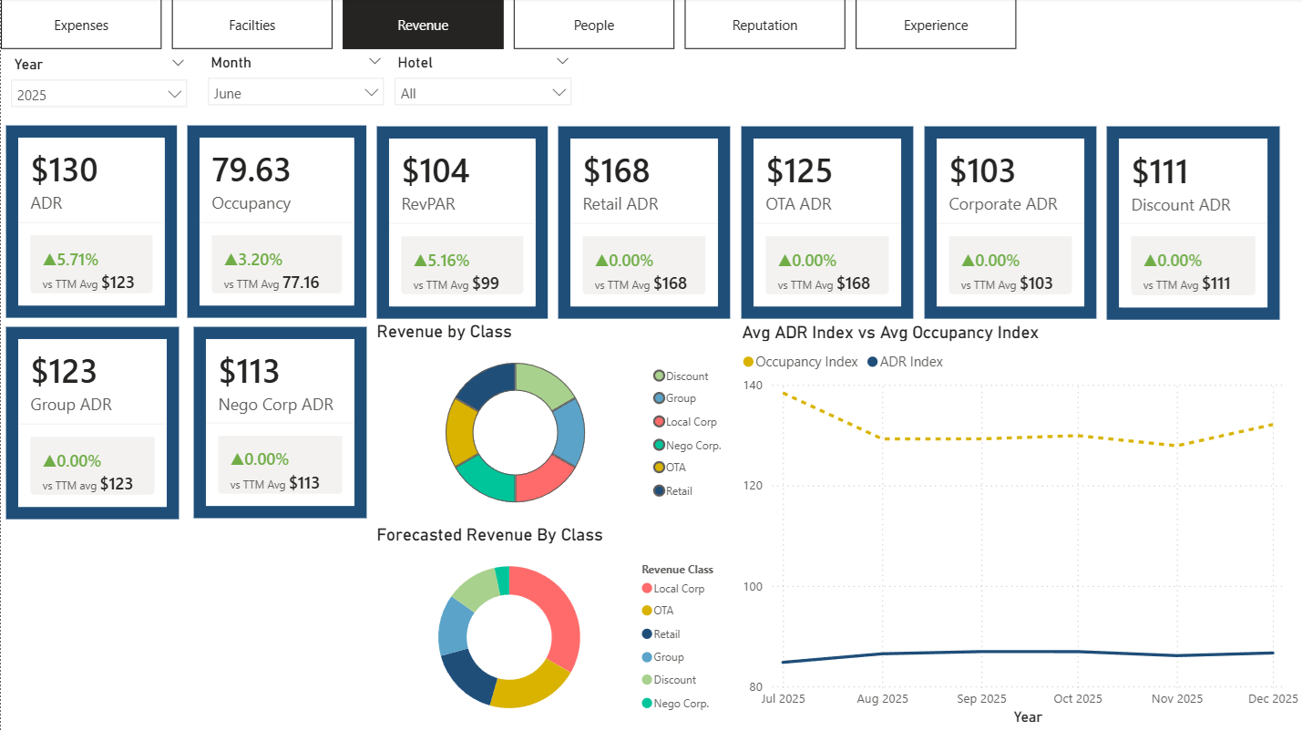Click the Oct 2025 axis label
The image size is (1302, 731).
(x=1077, y=699)
